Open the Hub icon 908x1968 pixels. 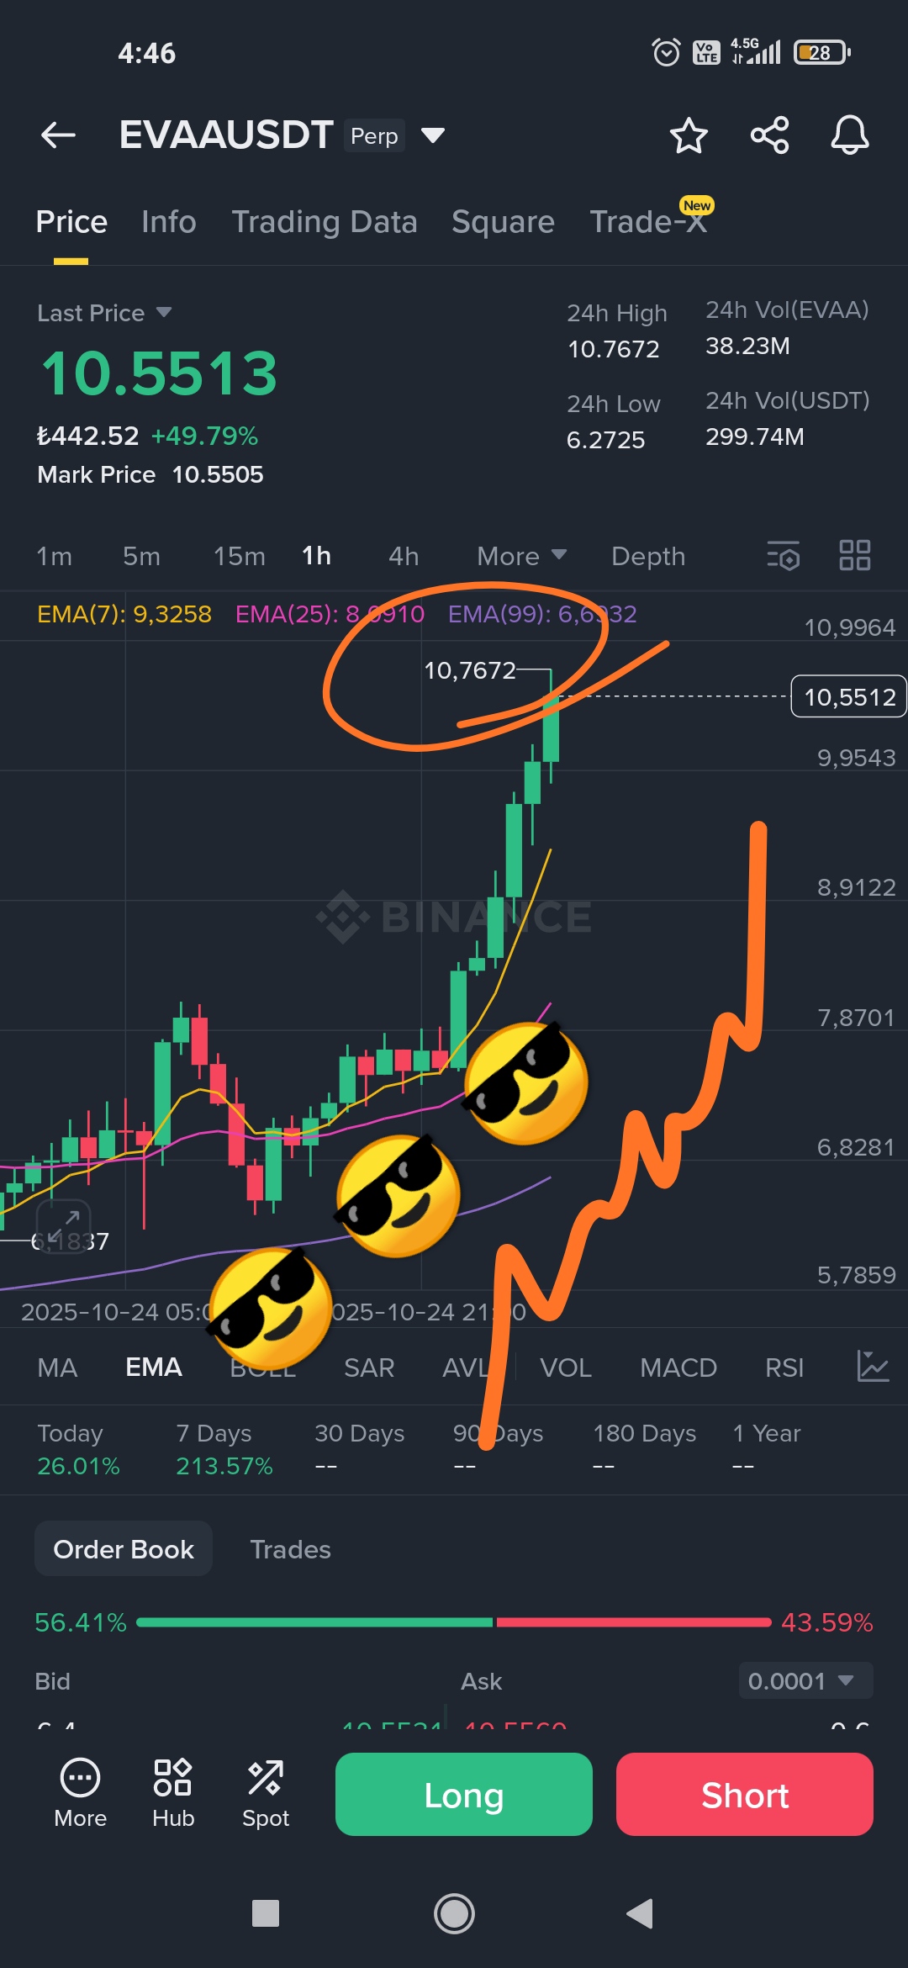(x=173, y=1793)
